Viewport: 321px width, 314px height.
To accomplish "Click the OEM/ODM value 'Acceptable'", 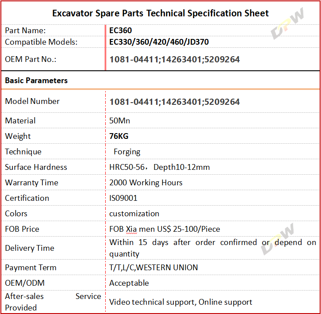I will [x=129, y=283].
